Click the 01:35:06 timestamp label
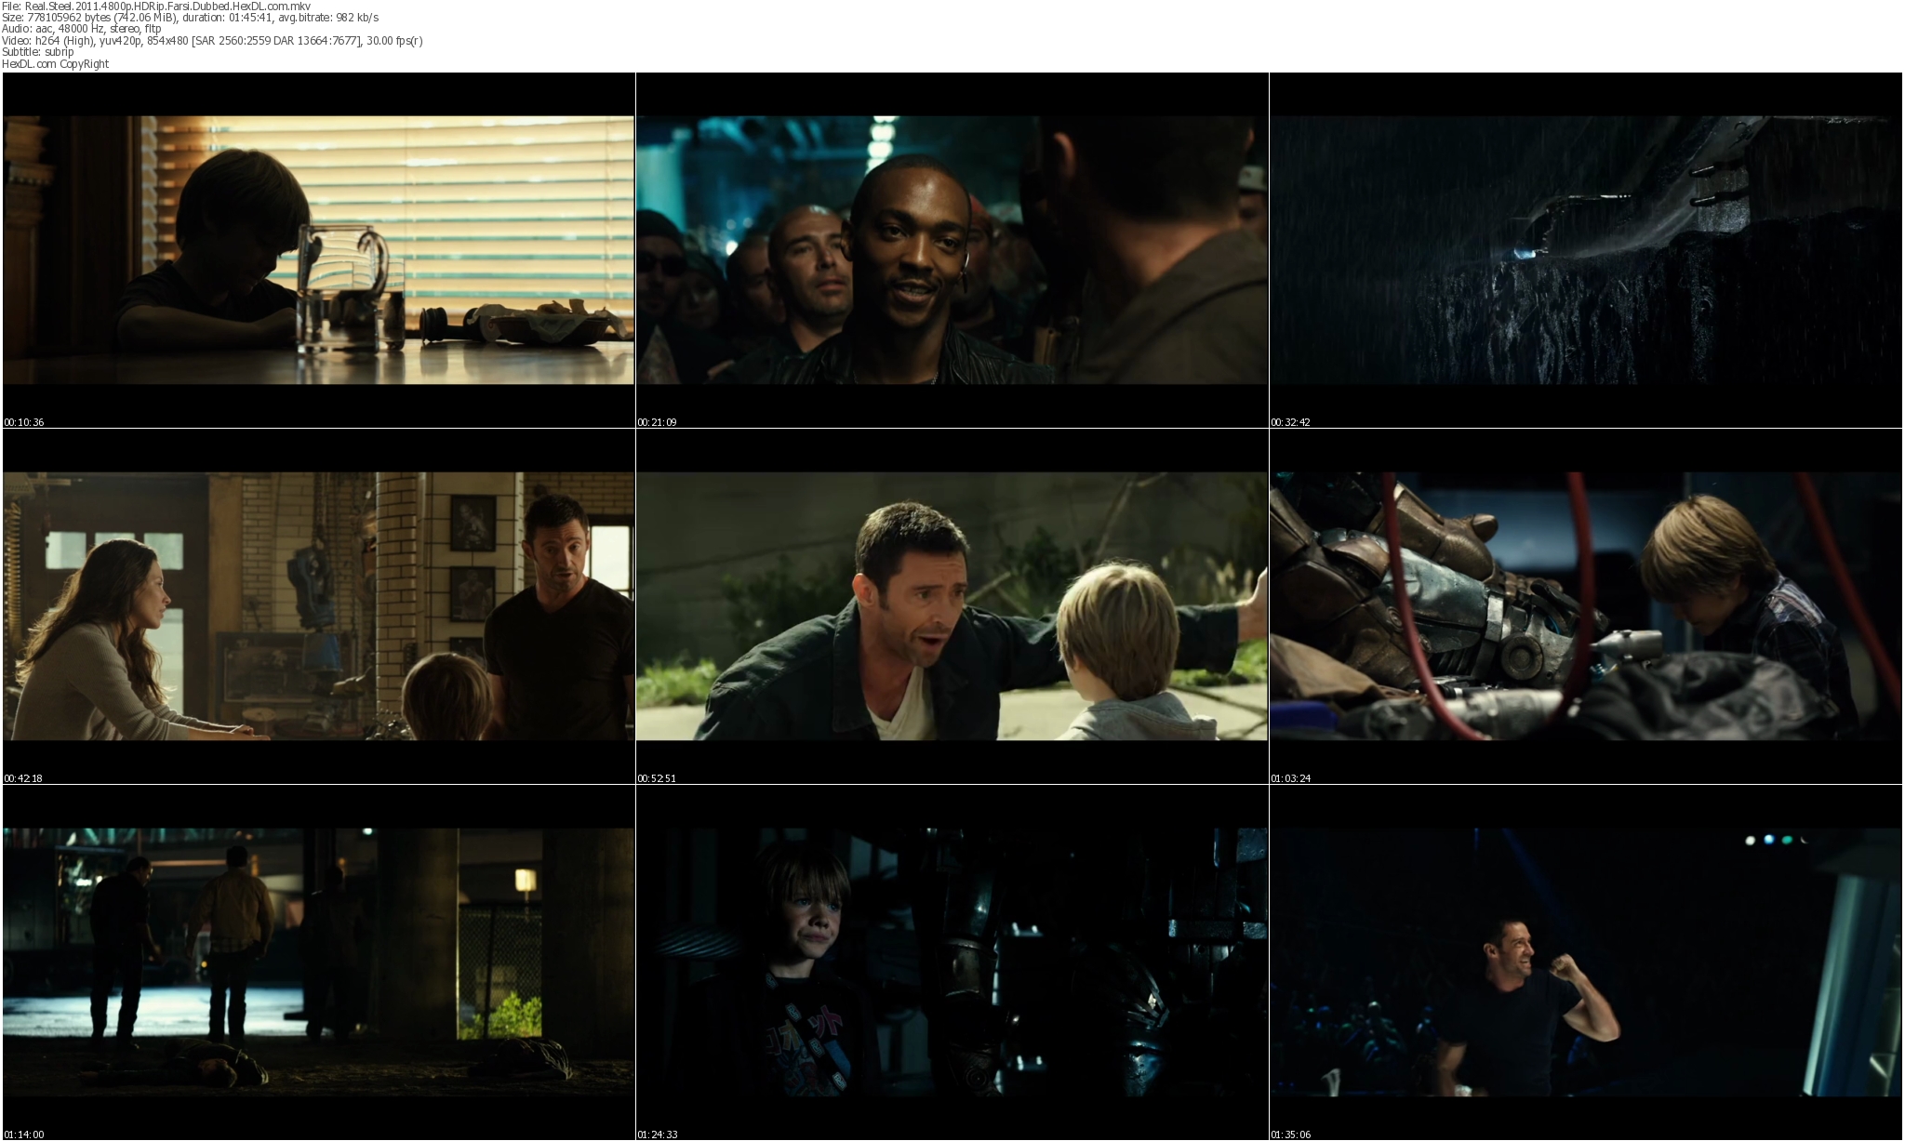 tap(1290, 1134)
